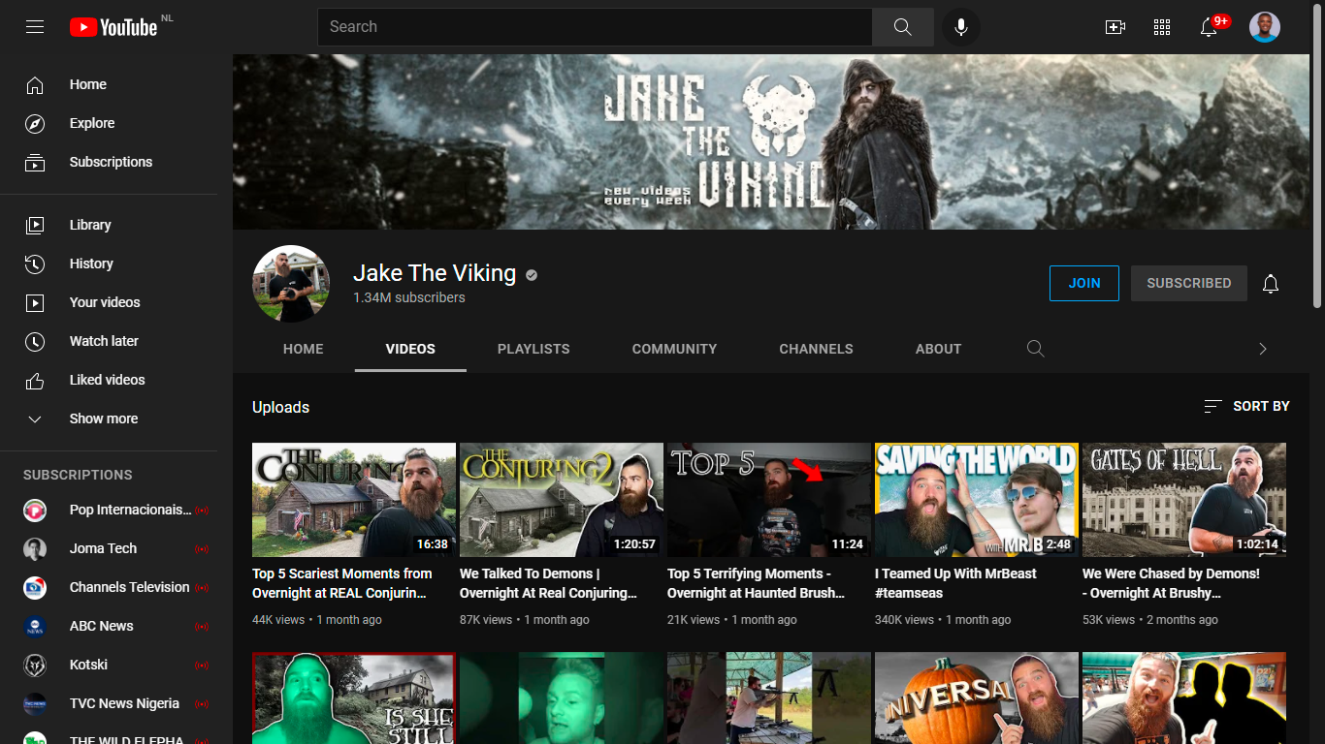Go to YouTube home via logo
The image size is (1325, 744).
pyautogui.click(x=113, y=27)
